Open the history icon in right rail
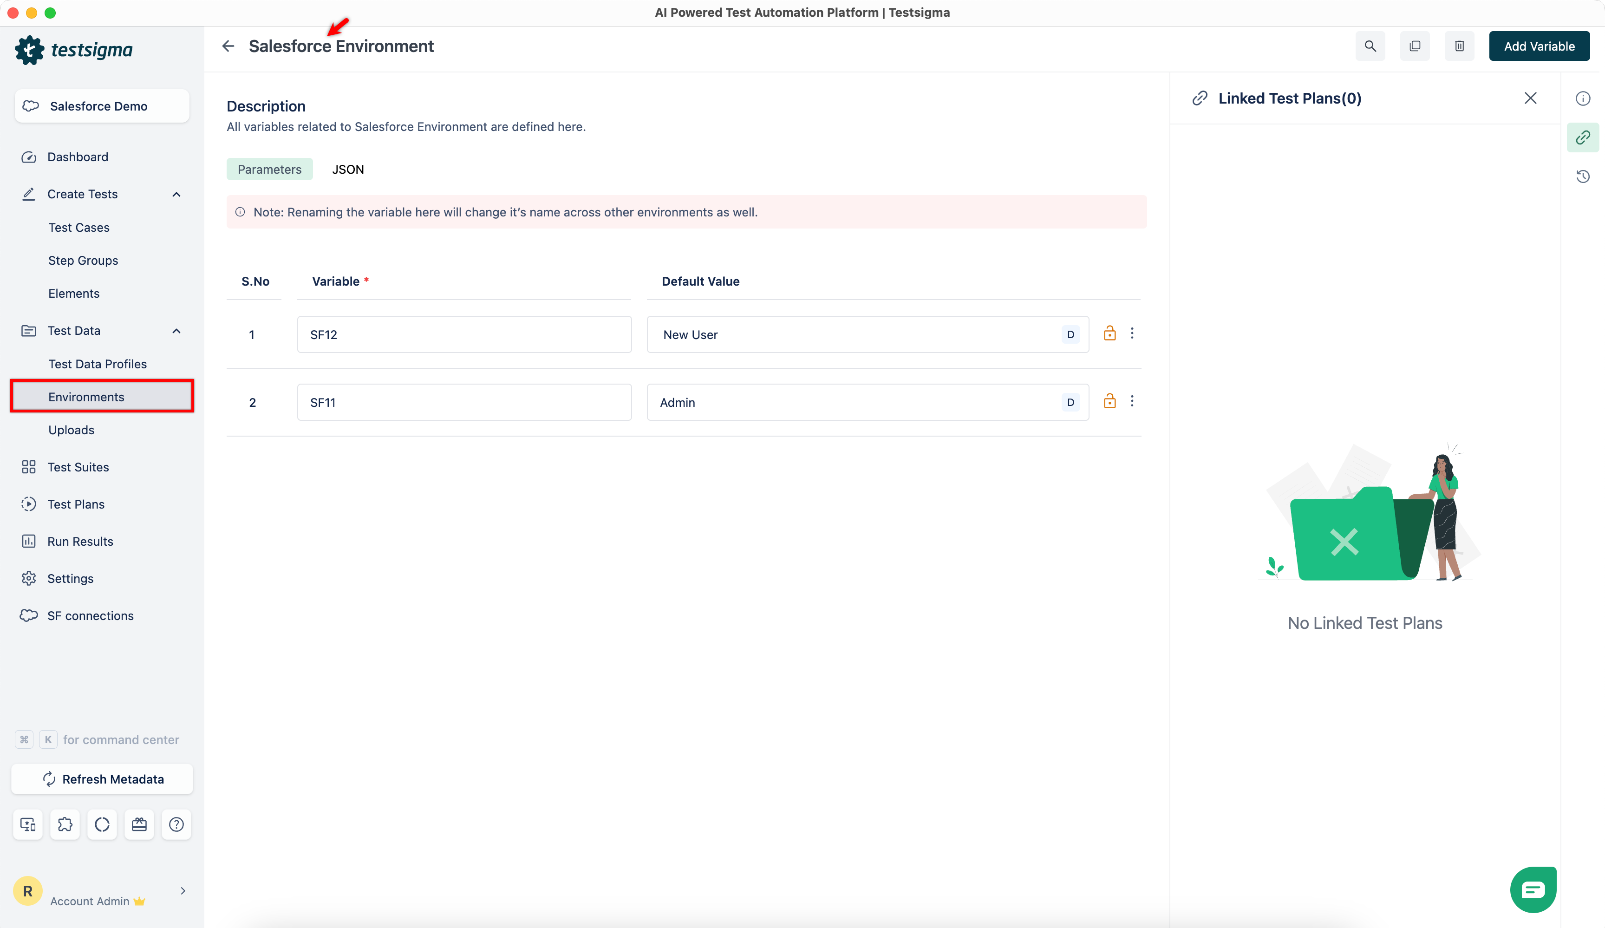1605x928 pixels. [1583, 176]
